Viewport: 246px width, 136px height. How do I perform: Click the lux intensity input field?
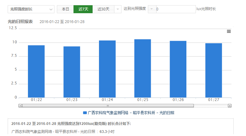pyautogui.click(x=175, y=9)
